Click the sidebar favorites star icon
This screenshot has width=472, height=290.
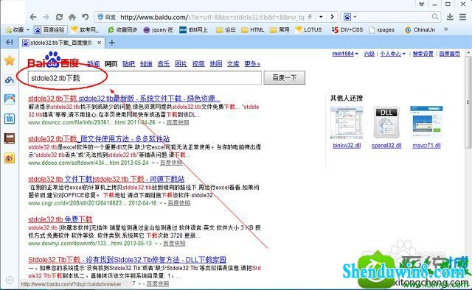coord(10,60)
